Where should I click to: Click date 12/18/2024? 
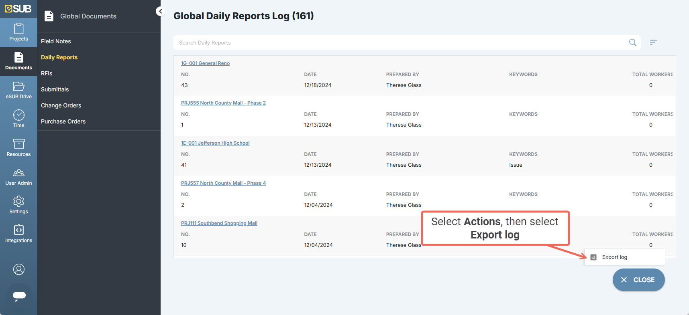(x=318, y=85)
